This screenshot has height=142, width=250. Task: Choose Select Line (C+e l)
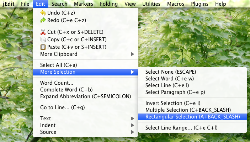click(193, 85)
